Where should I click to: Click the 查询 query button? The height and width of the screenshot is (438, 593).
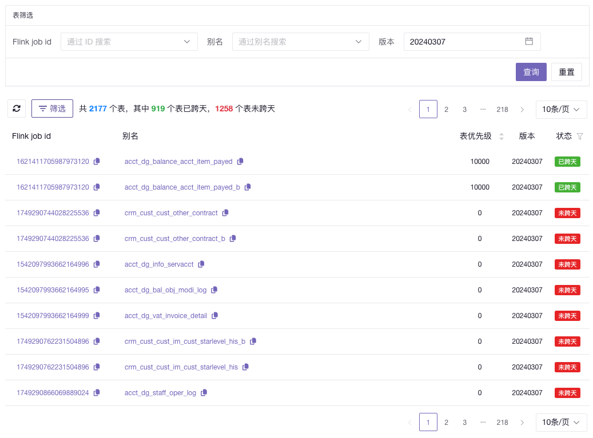pyautogui.click(x=531, y=72)
